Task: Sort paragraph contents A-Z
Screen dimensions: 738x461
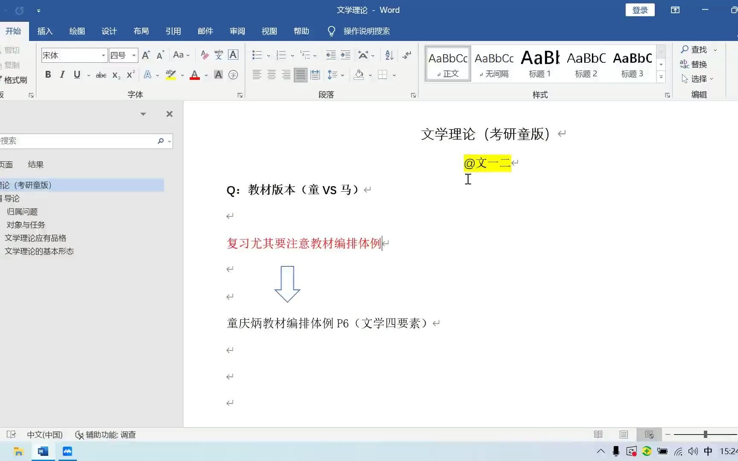Action: pyautogui.click(x=389, y=55)
